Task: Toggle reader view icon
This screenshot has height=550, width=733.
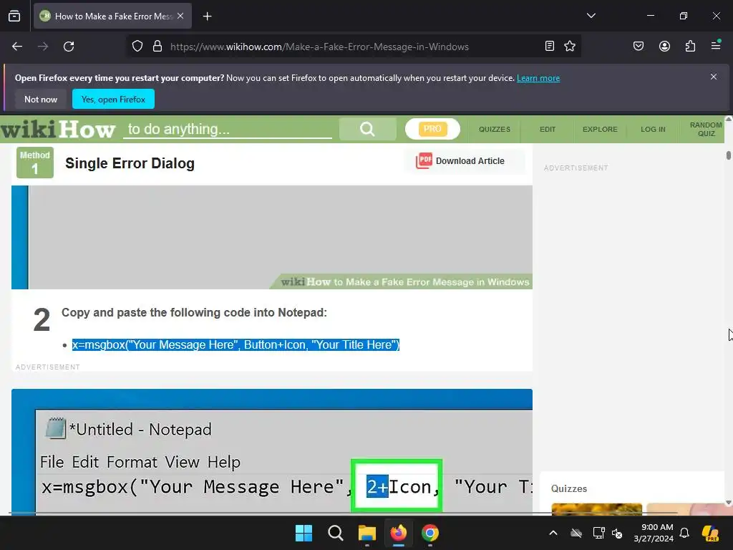Action: [550, 46]
